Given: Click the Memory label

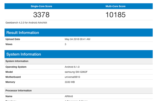Looking at the screenshot, I should (10, 82).
